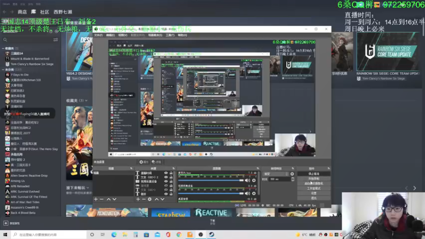Switch to Steam 商店 tab
The height and width of the screenshot is (239, 425).
(22, 12)
